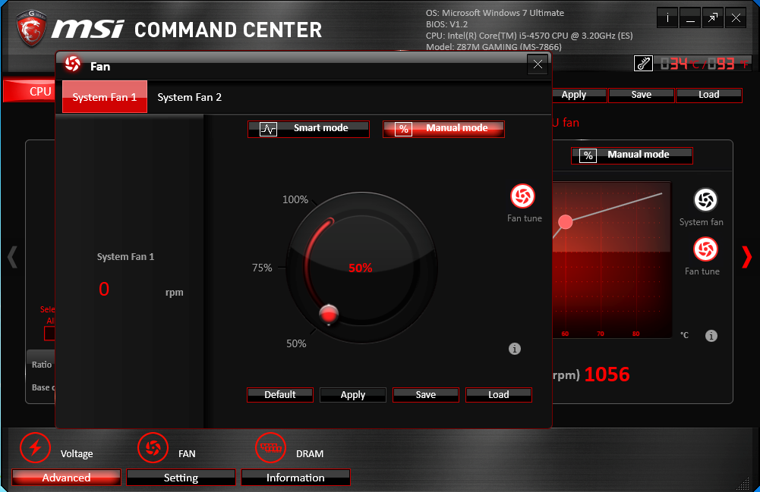Go to the previous page with left arrow
The width and height of the screenshot is (760, 492).
13,257
